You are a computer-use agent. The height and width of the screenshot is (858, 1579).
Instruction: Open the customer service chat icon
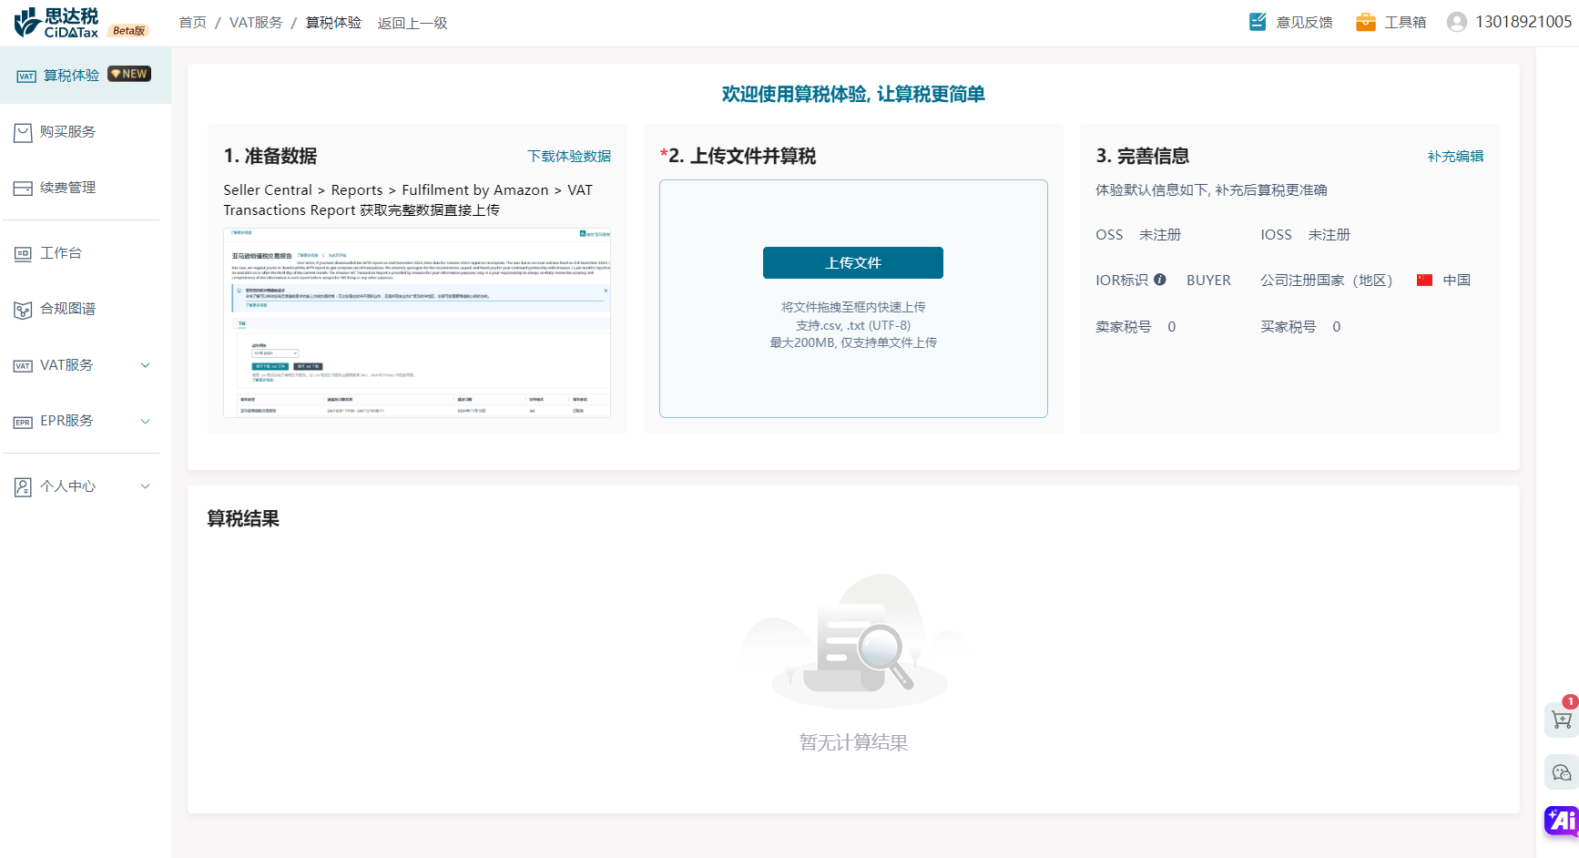[1562, 773]
